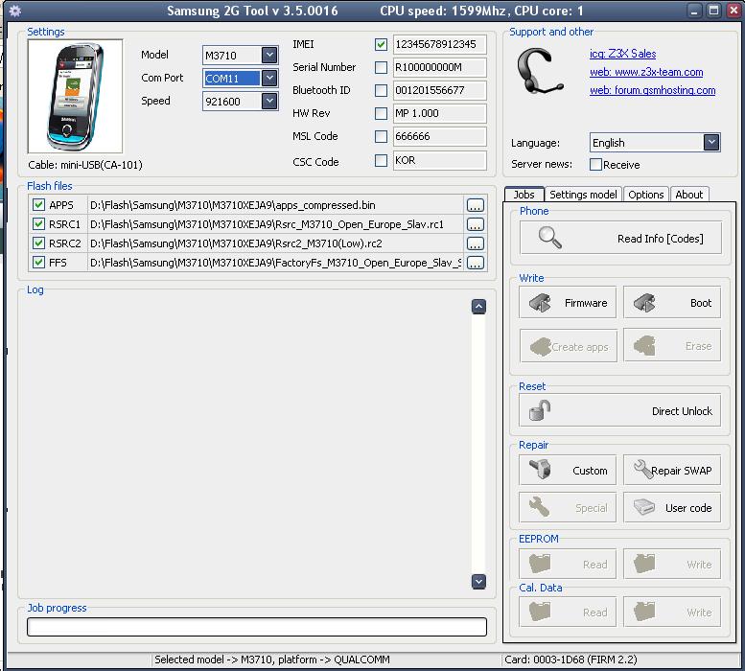Open the icq: Z3X Sales link

pos(622,54)
